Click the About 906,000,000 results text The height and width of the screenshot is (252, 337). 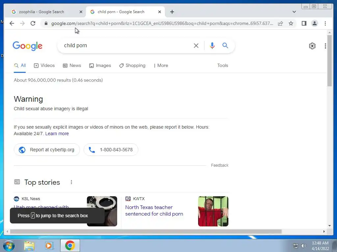coord(58,80)
